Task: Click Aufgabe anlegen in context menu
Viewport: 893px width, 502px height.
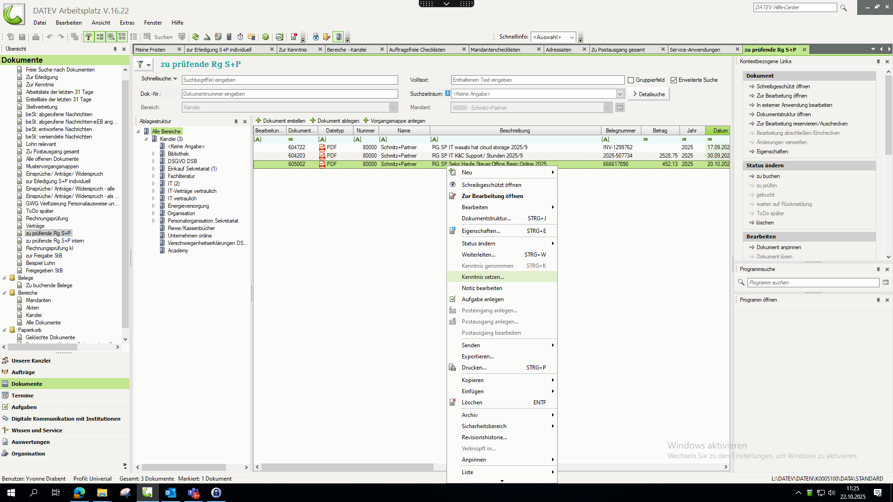Action: (482, 299)
